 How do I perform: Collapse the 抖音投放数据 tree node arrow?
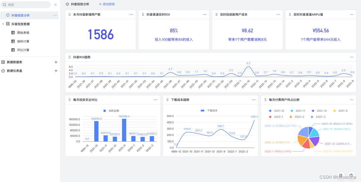coord(3,24)
